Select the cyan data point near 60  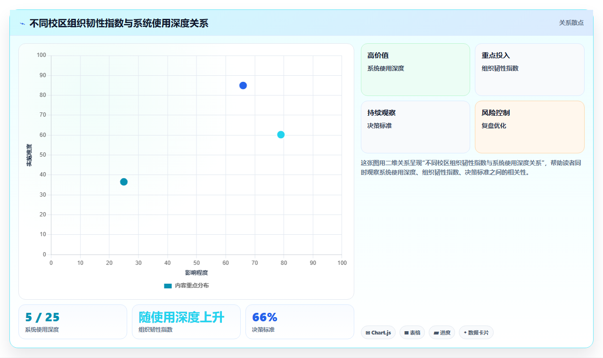pos(281,135)
